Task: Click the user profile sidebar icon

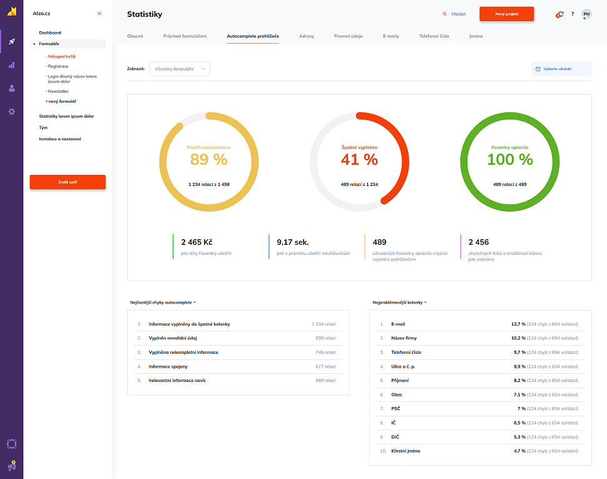Action: tap(11, 88)
